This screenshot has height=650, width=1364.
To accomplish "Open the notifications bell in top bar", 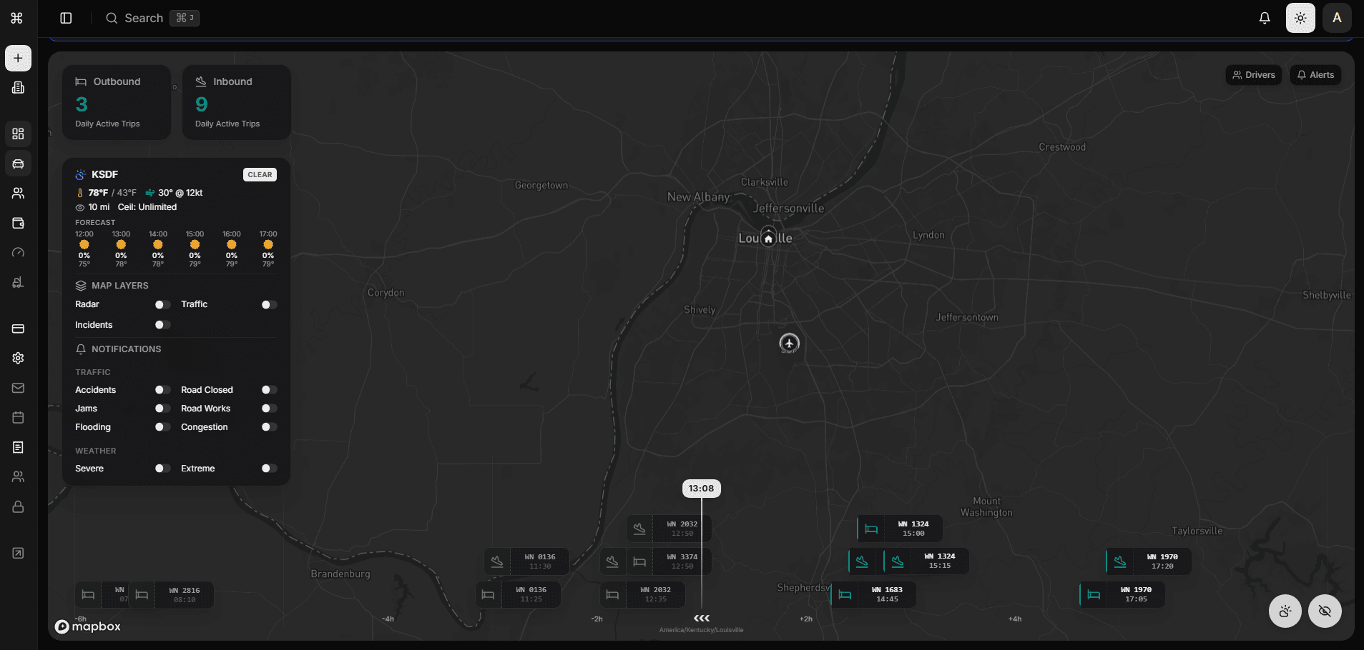I will point(1265,18).
